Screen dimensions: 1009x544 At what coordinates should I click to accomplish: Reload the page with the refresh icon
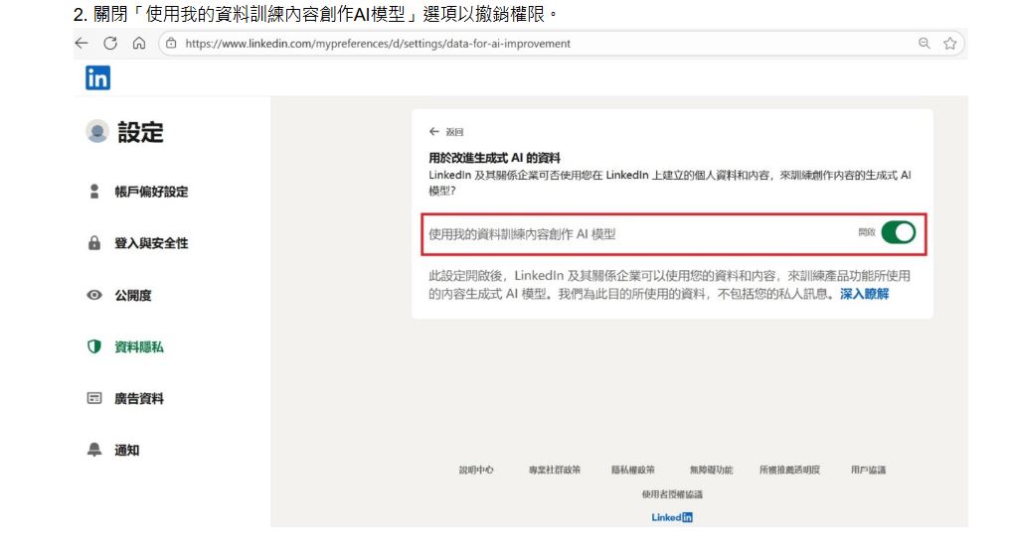(x=110, y=44)
